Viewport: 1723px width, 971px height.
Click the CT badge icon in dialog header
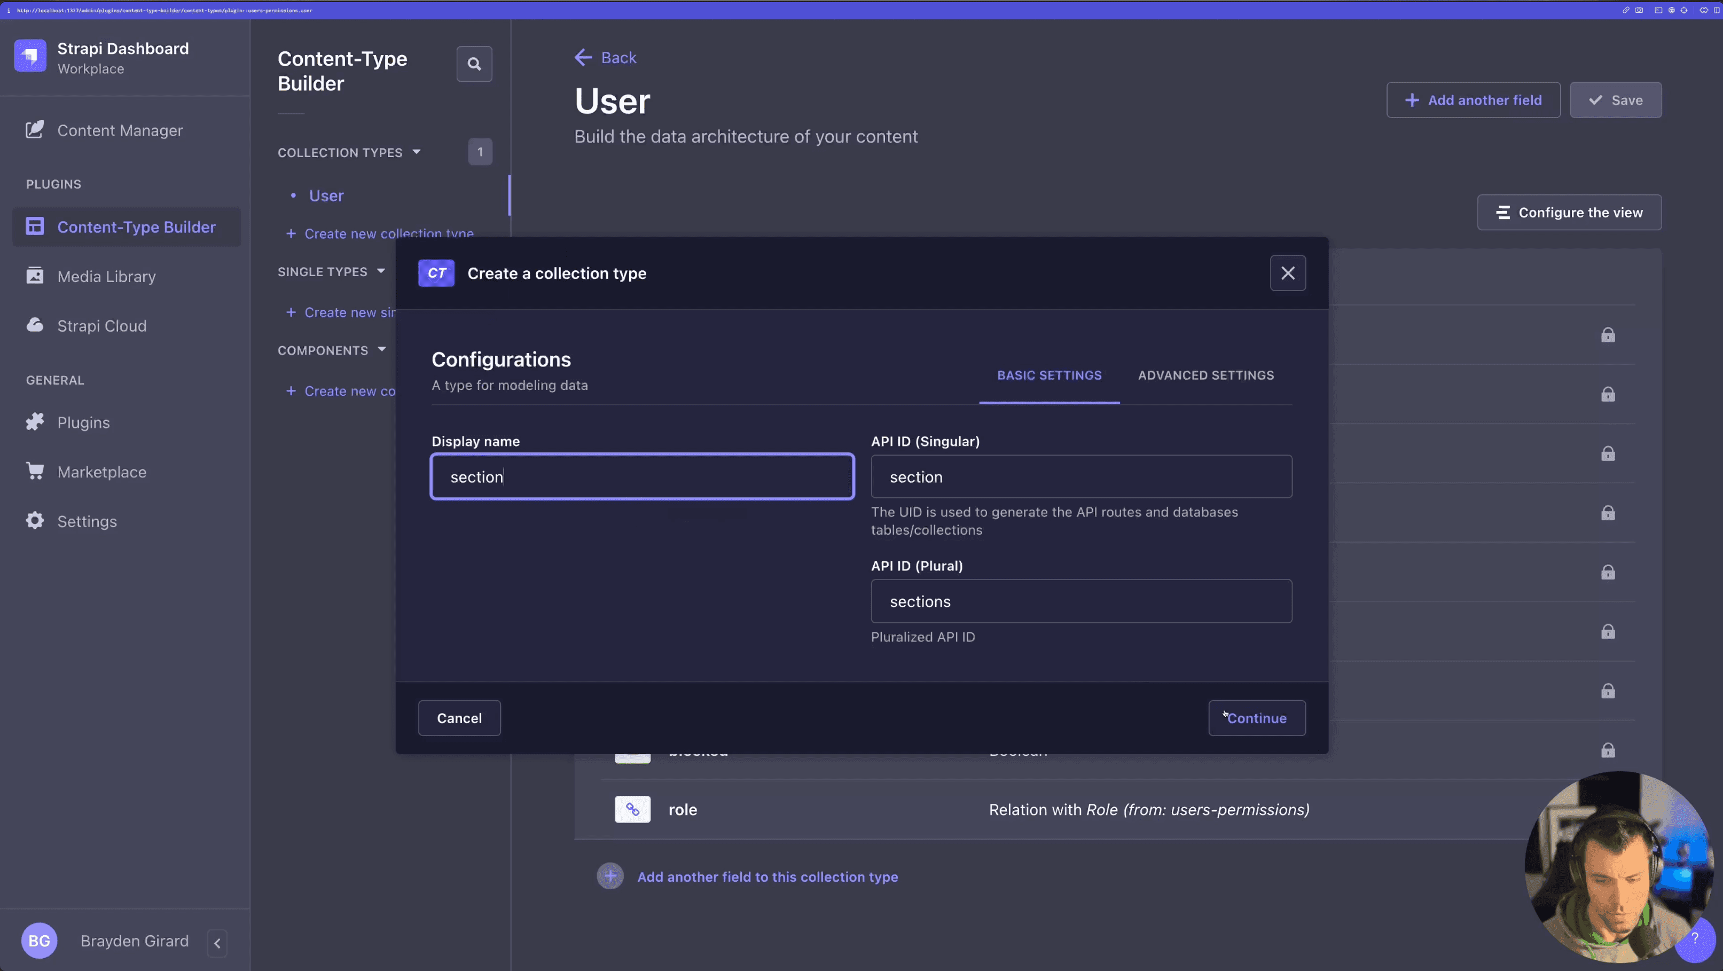click(436, 273)
